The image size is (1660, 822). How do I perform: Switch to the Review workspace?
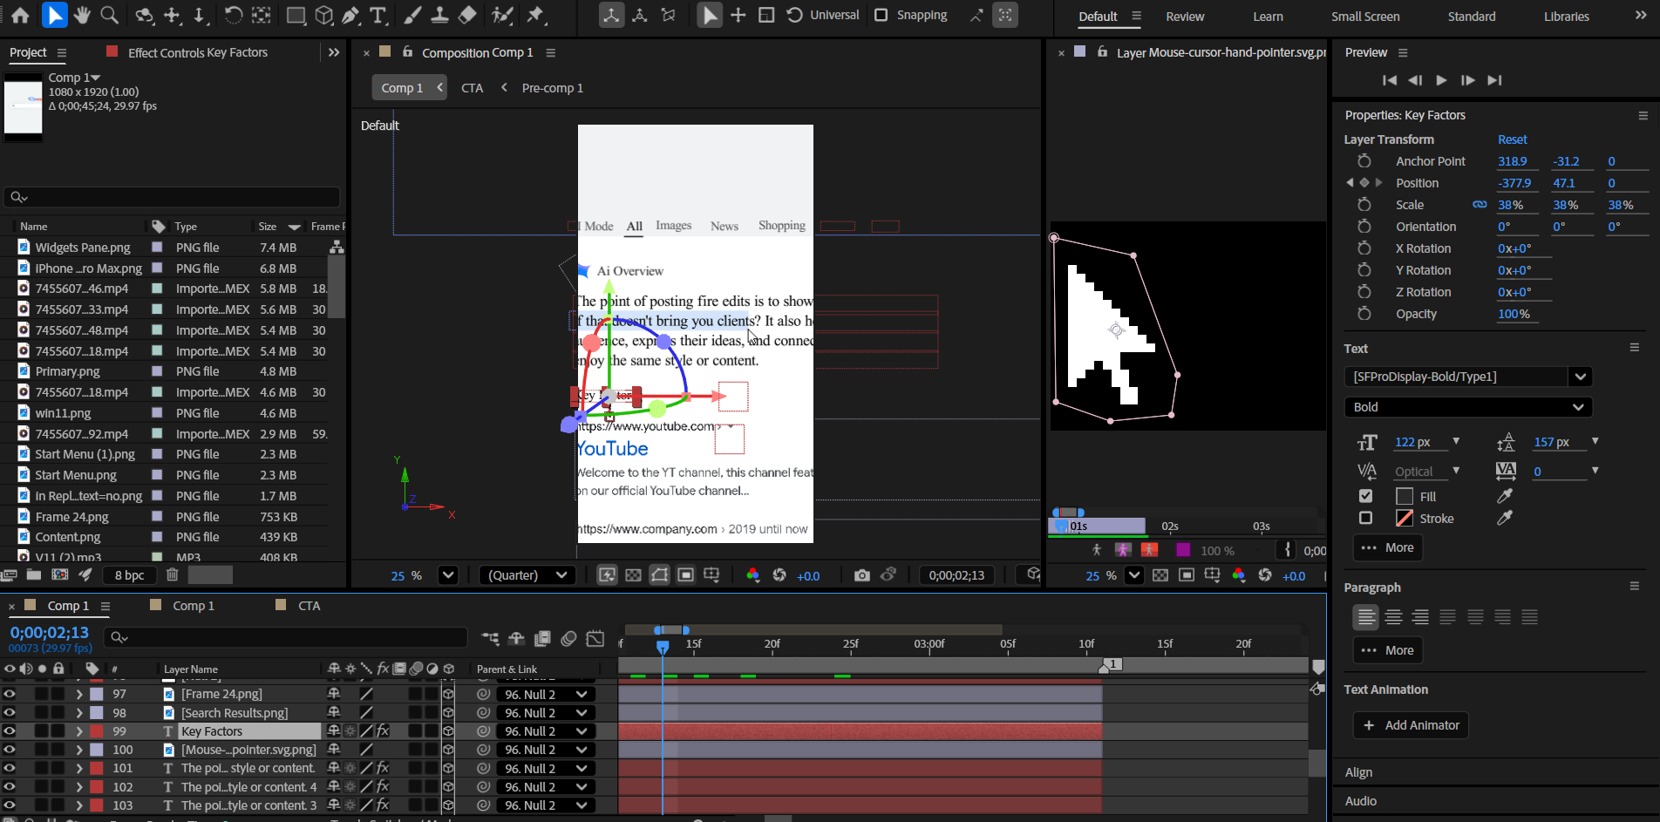click(1185, 17)
